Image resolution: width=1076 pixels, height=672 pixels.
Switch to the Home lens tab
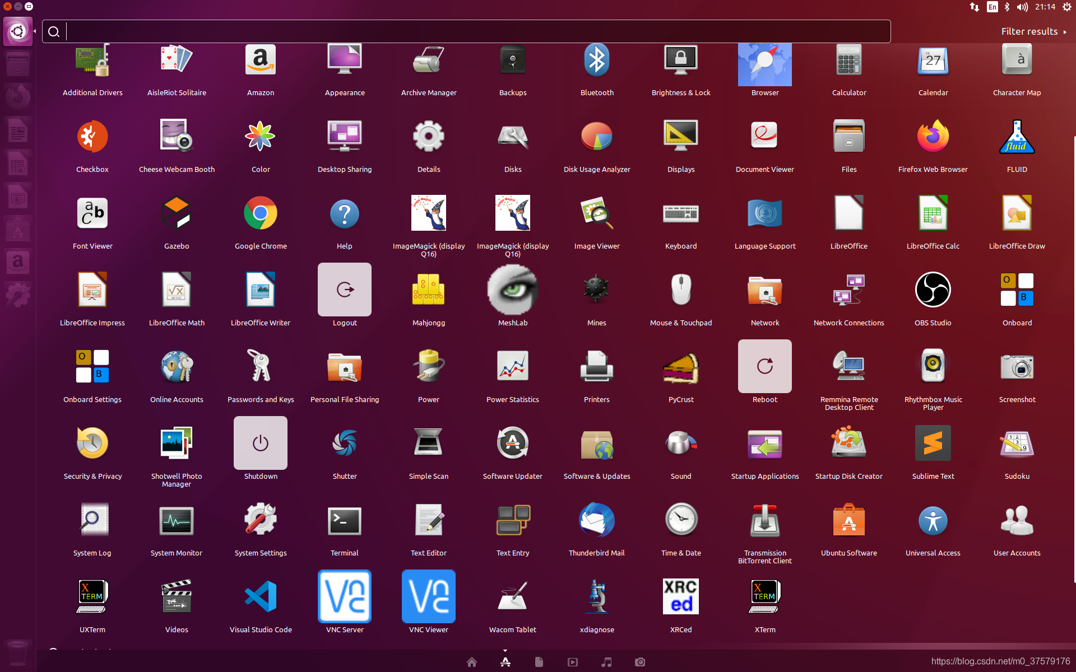click(472, 662)
